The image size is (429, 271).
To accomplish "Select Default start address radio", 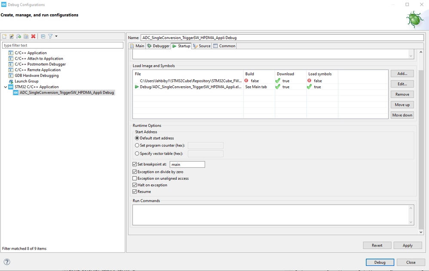I will (137, 138).
